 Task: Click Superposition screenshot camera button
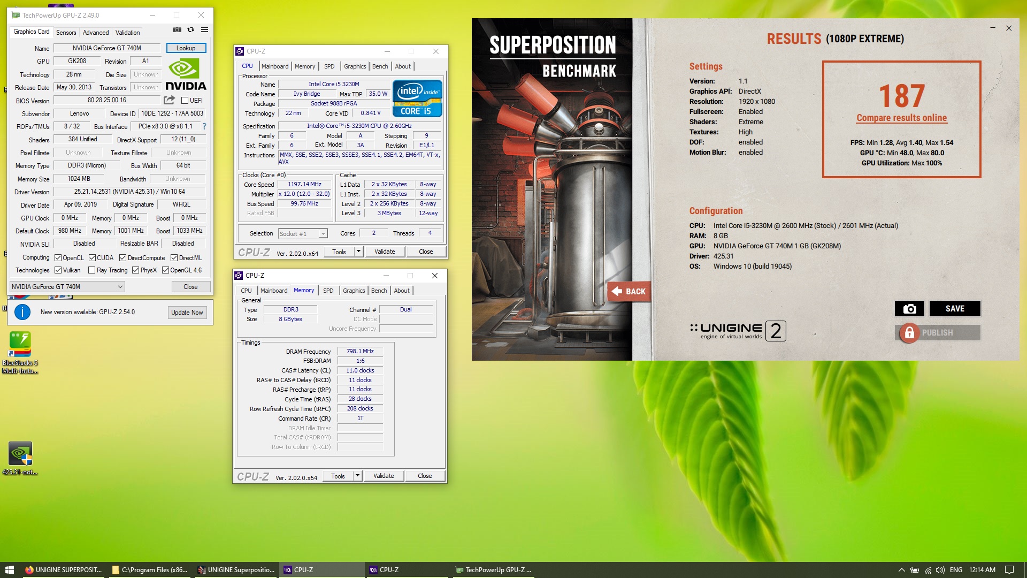(909, 309)
